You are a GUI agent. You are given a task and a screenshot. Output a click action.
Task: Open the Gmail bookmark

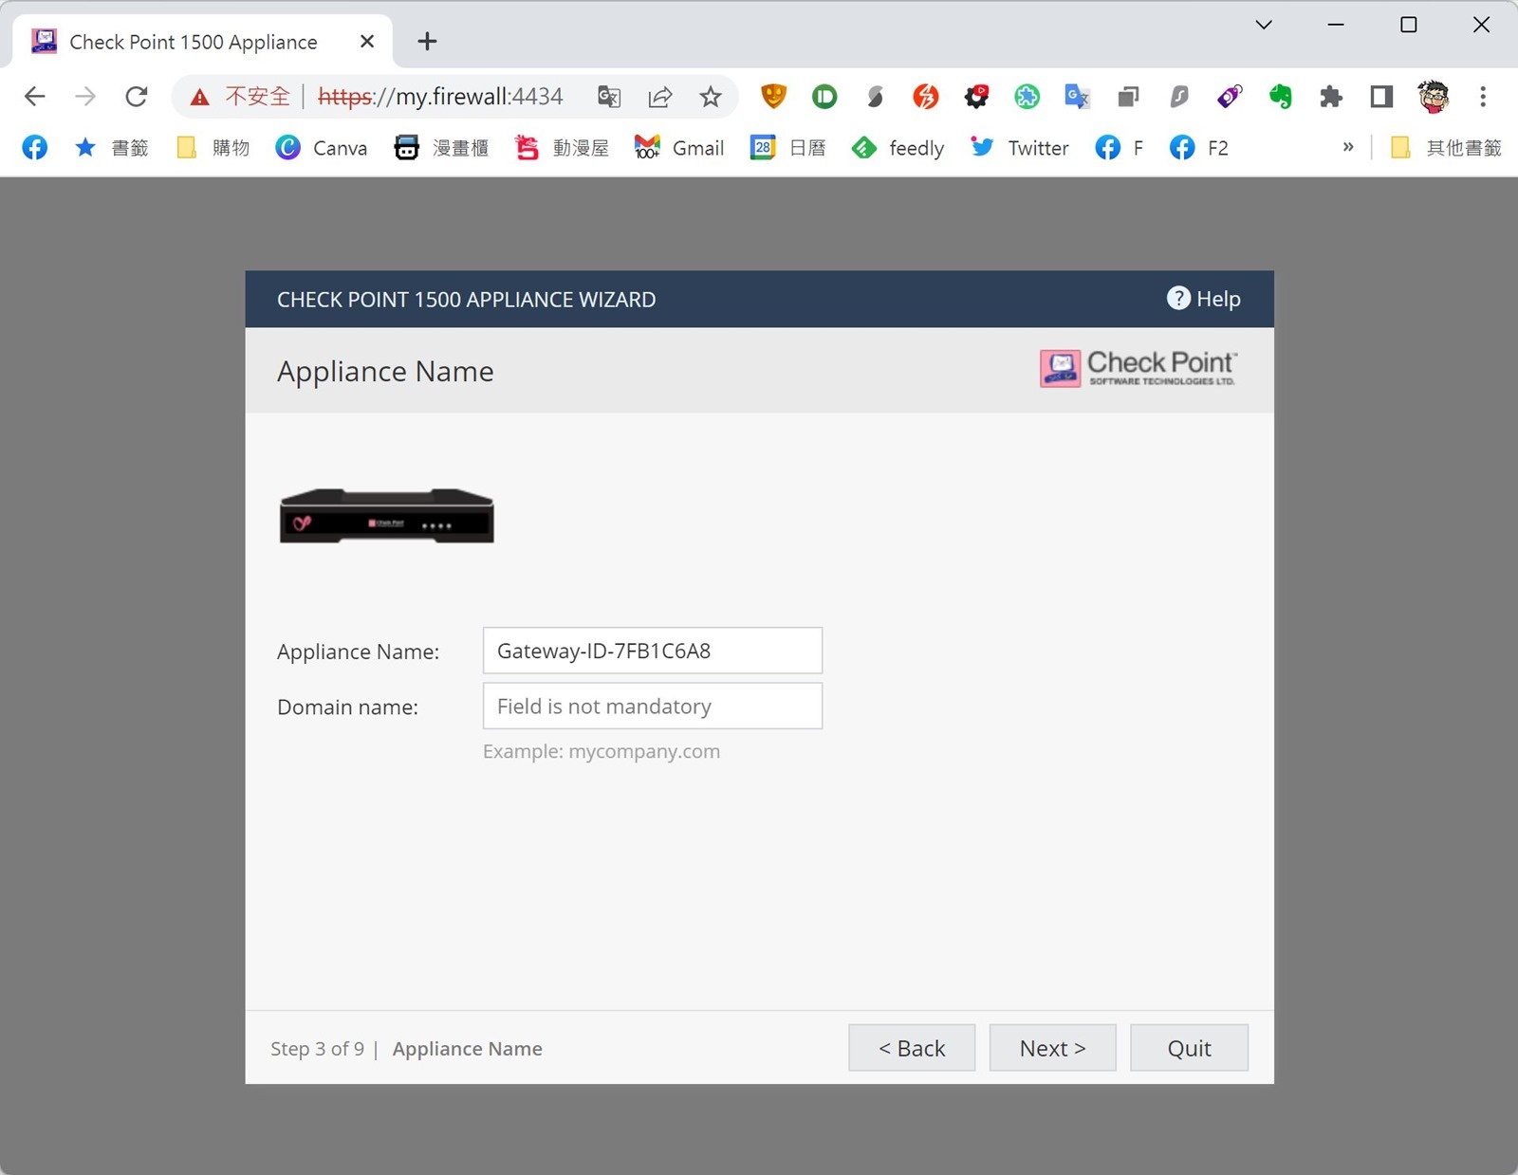coord(679,148)
